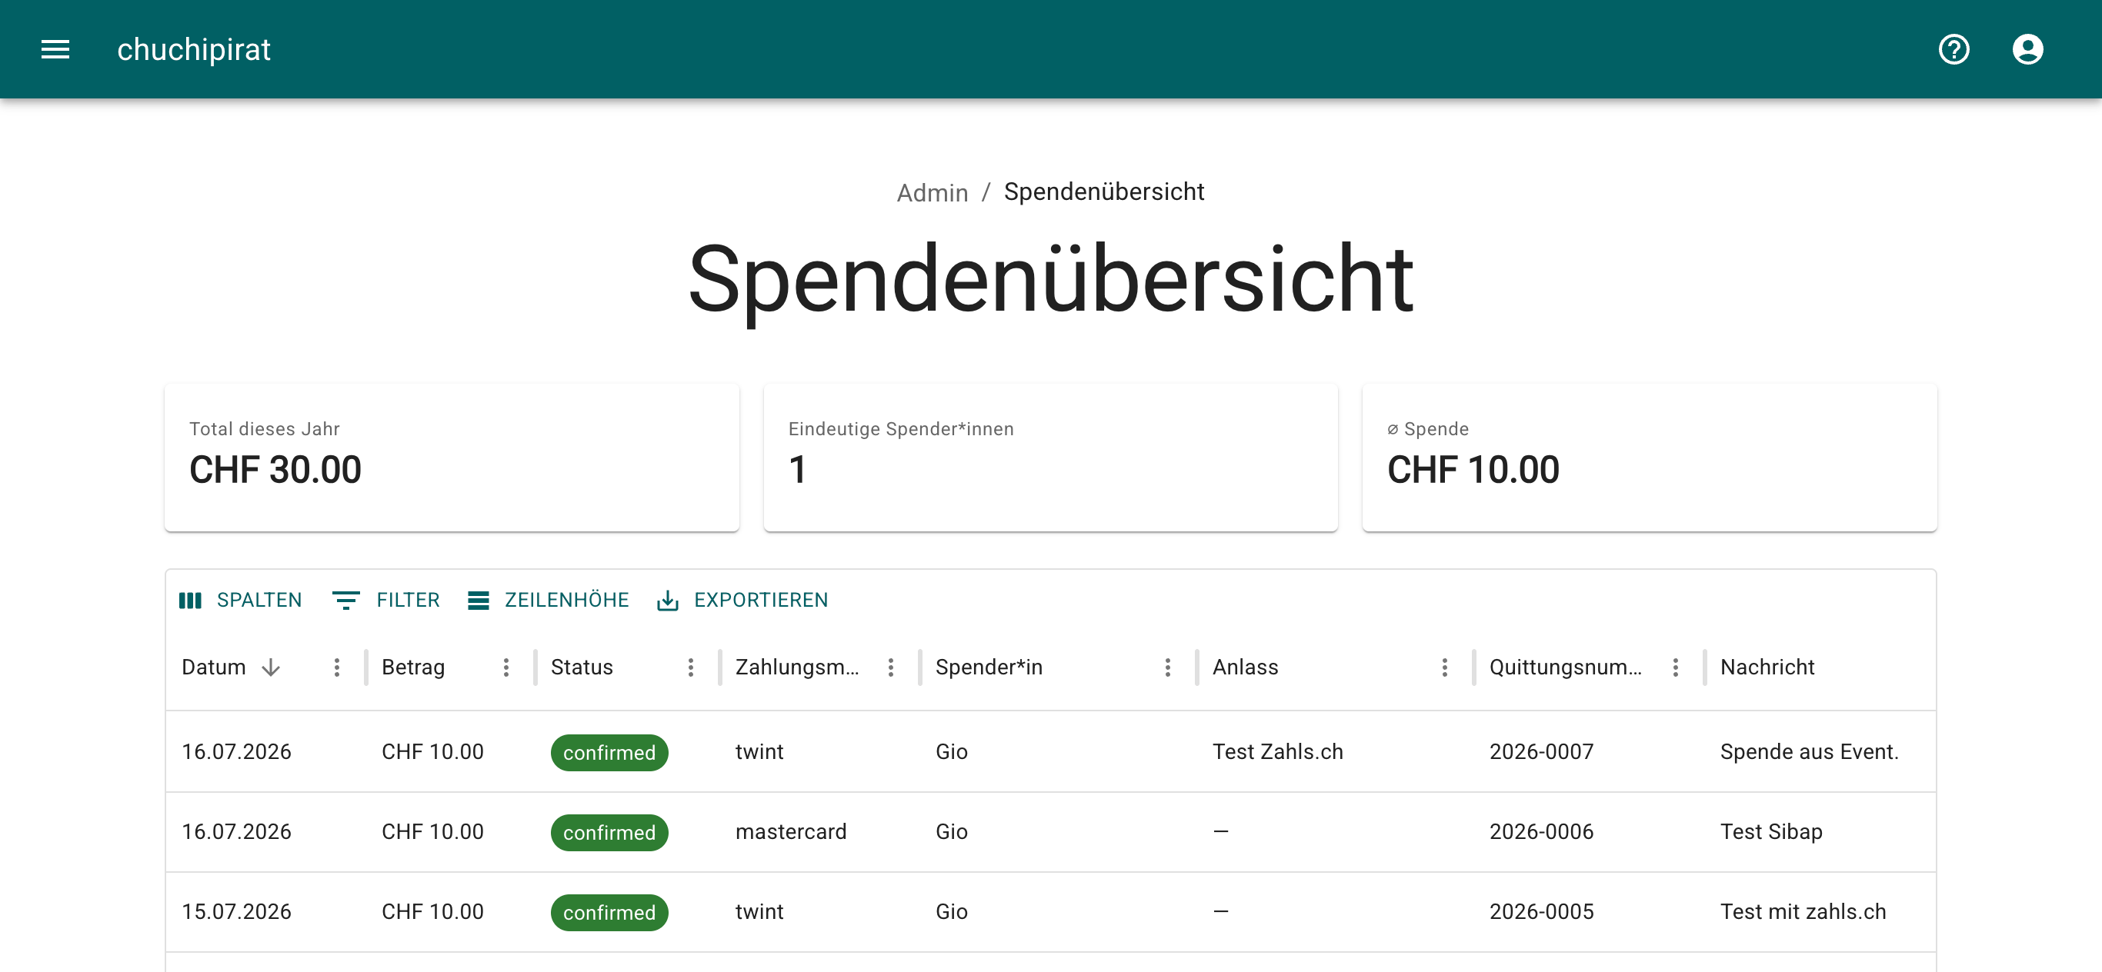Viewport: 2102px width, 972px height.
Task: Open Quittungsnum... column menu dots
Action: pyautogui.click(x=1675, y=667)
